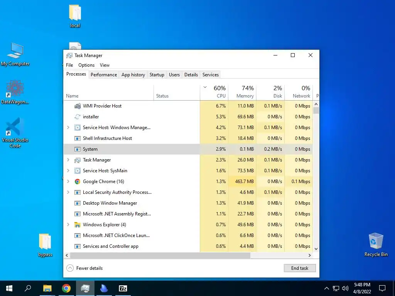Image resolution: width=395 pixels, height=296 pixels.
Task: Switch to the Startup tab
Action: pyautogui.click(x=157, y=75)
